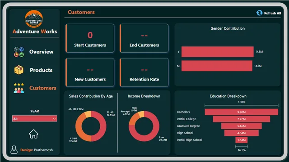
Task: Select the End Customers card
Action: [x=144, y=38]
